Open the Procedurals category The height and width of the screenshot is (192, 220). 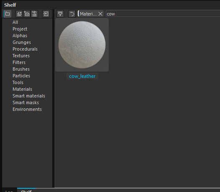25,49
